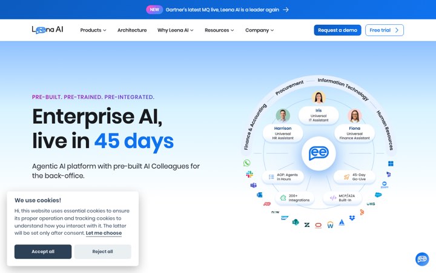Open the Architecture page
This screenshot has height=273, width=436.
coord(132,30)
